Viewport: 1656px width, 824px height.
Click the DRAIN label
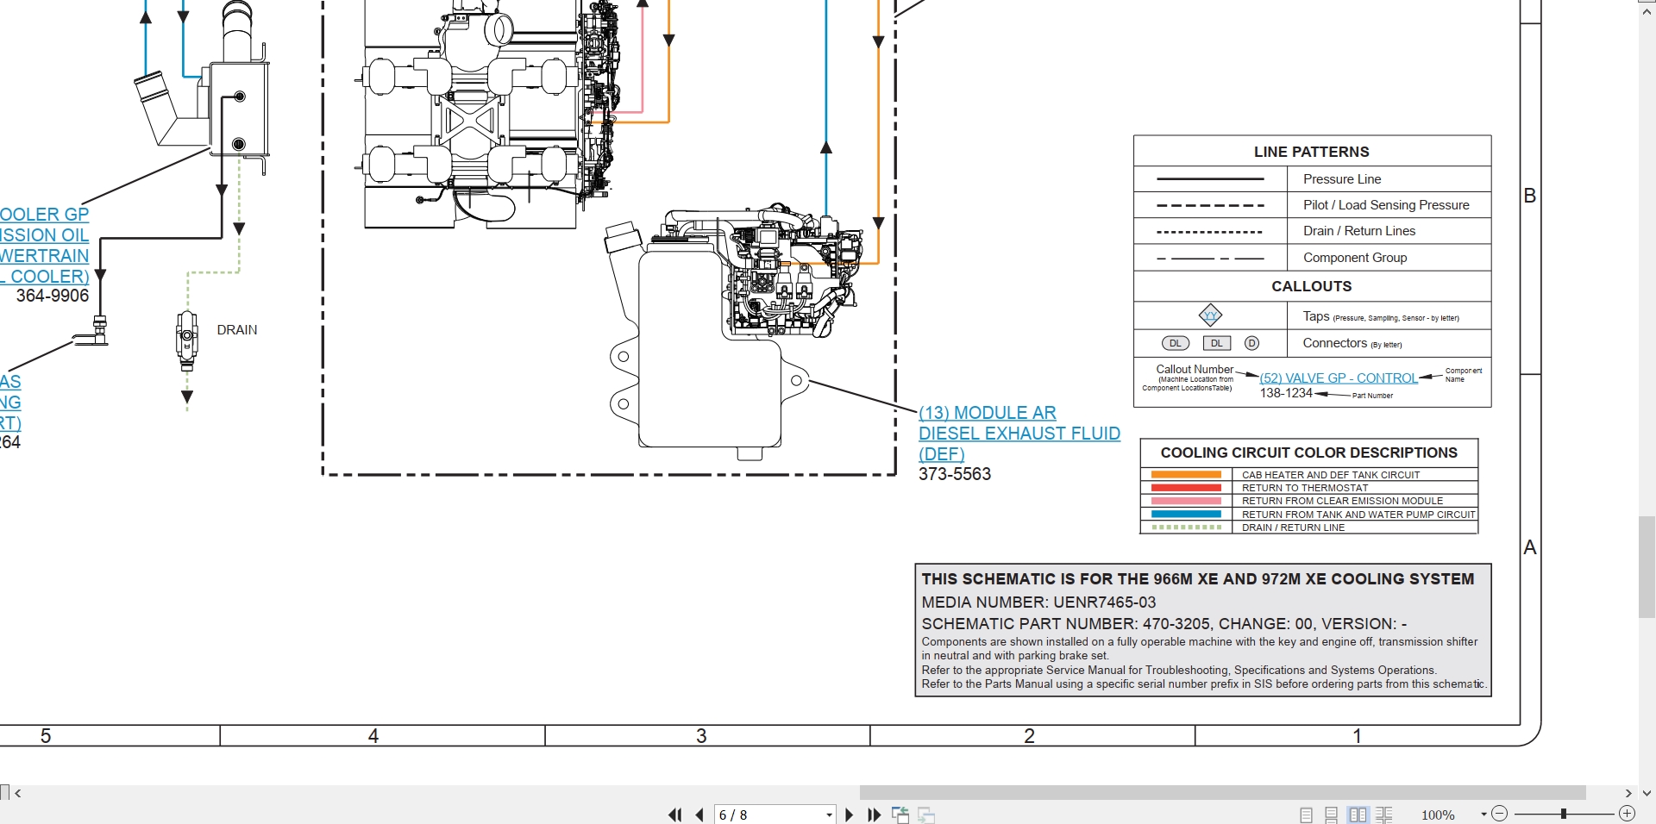[x=237, y=330]
